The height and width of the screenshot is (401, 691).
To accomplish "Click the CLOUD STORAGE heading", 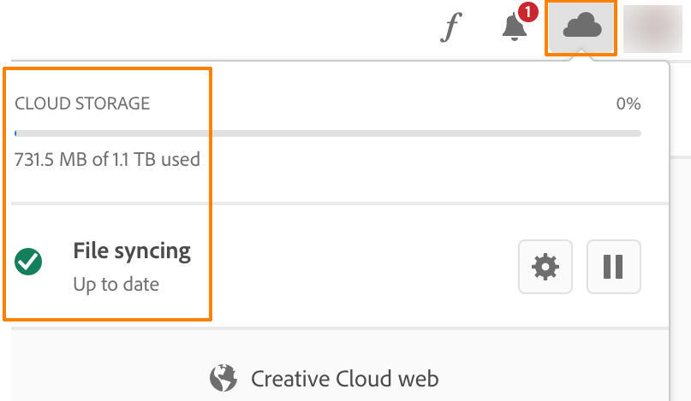I will 82,103.
